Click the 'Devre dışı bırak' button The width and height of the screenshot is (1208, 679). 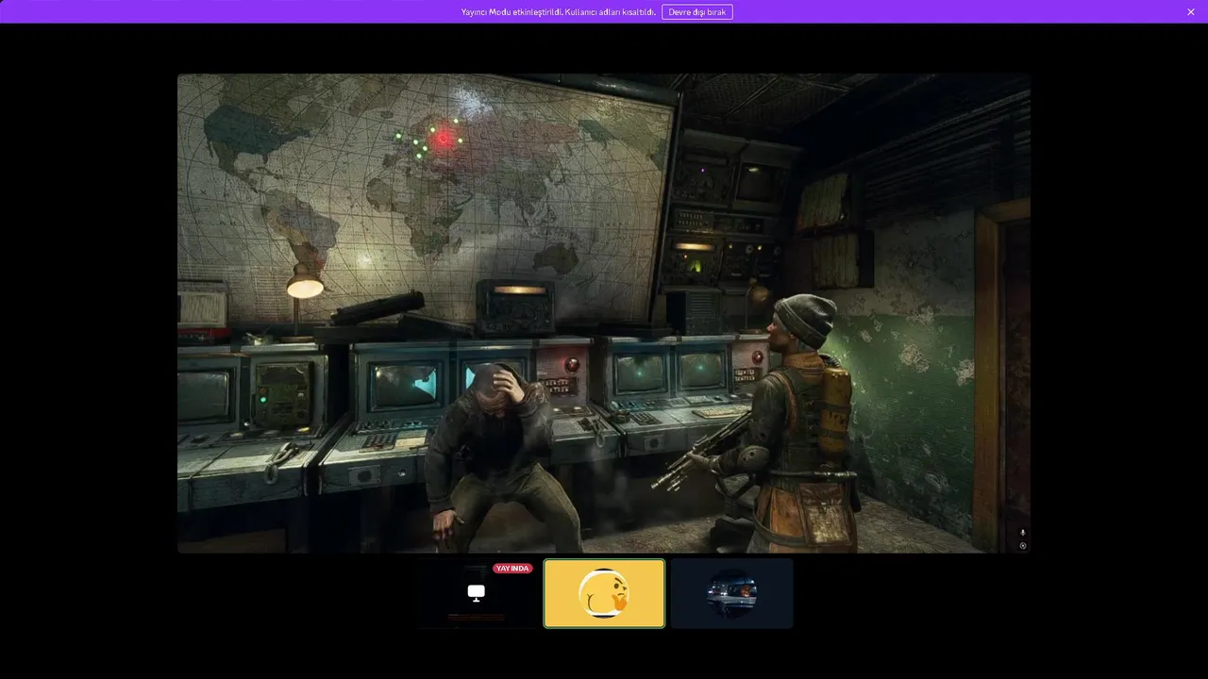click(x=696, y=11)
